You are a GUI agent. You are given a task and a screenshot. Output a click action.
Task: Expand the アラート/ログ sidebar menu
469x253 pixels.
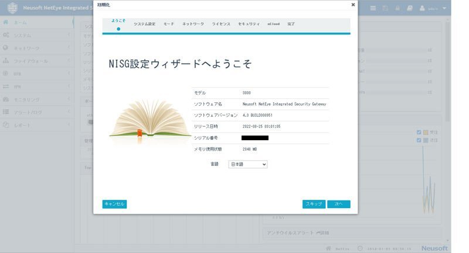tap(69, 112)
